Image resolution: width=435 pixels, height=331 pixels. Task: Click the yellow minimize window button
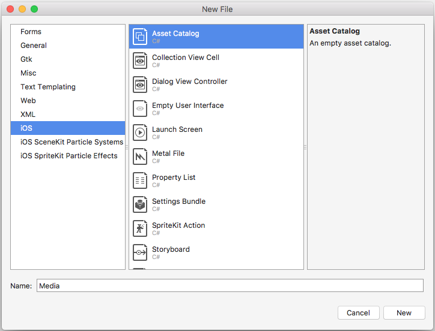22,9
